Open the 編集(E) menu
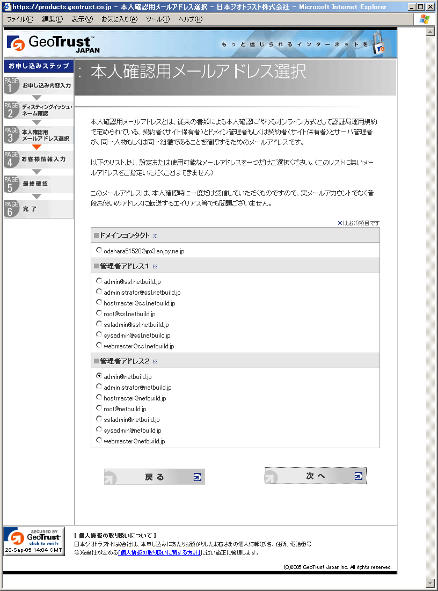 (53, 19)
